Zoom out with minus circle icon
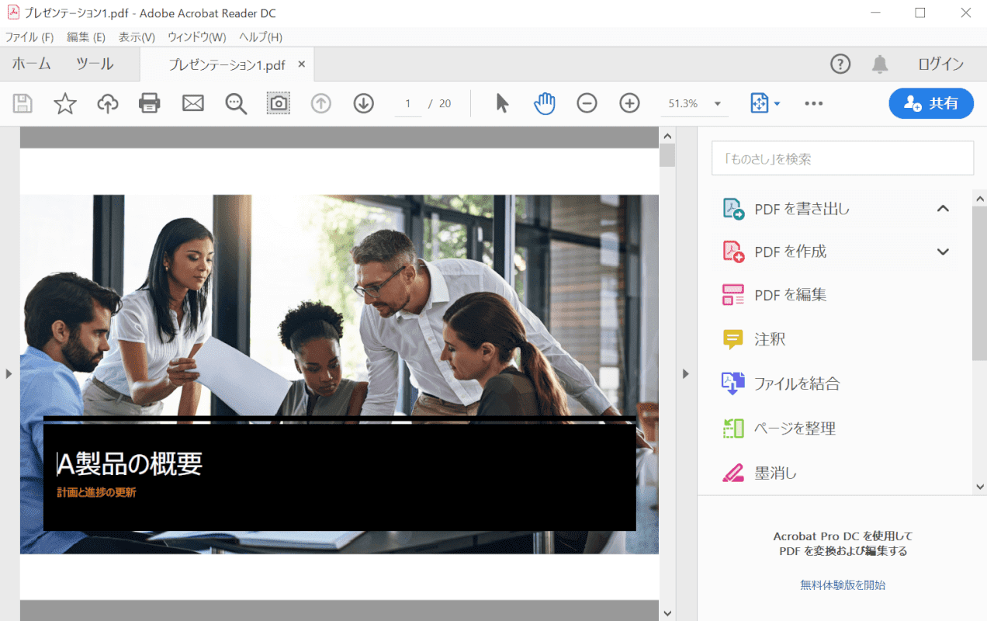The image size is (987, 621). point(587,103)
